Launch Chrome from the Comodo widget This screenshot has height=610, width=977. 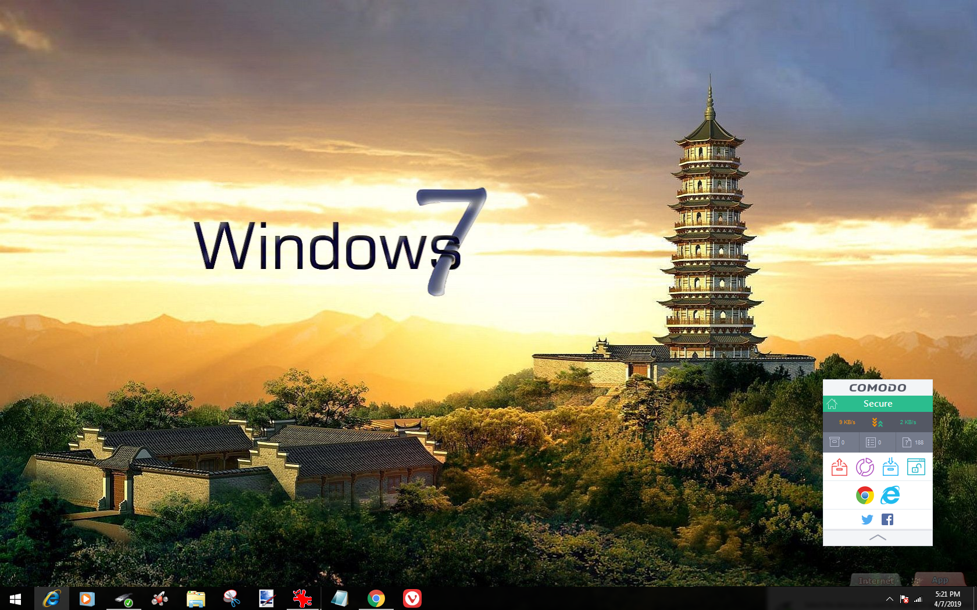(865, 496)
